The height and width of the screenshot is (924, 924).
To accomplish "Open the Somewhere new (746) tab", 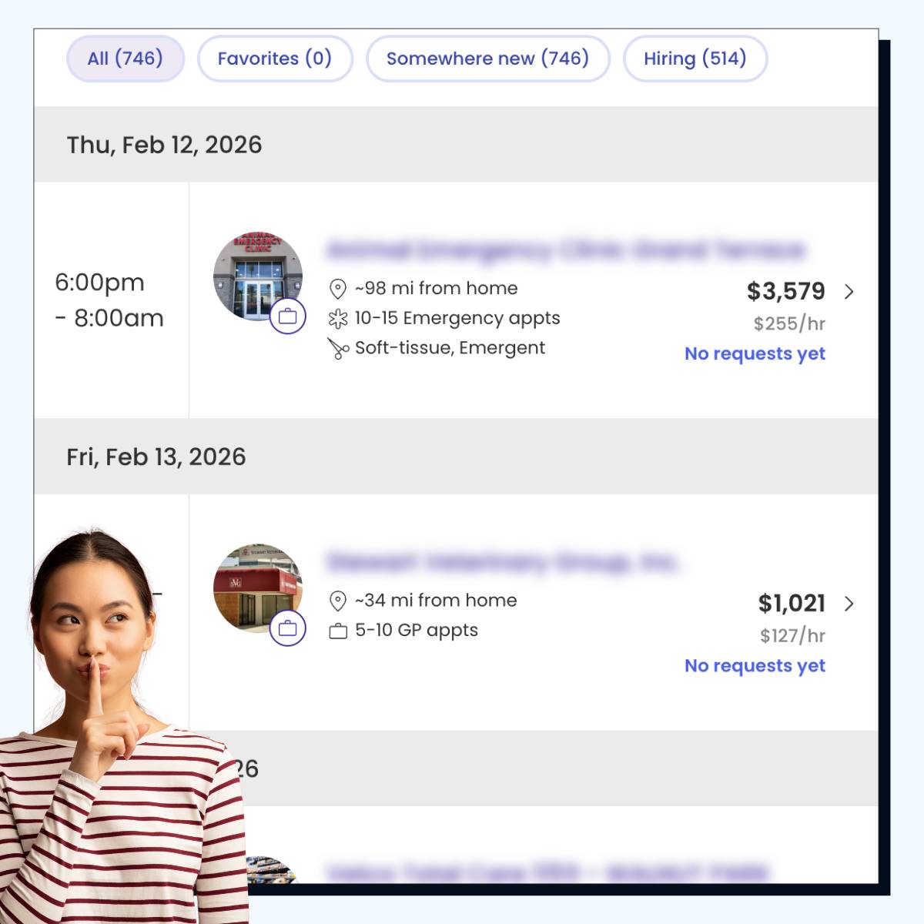I will (487, 59).
